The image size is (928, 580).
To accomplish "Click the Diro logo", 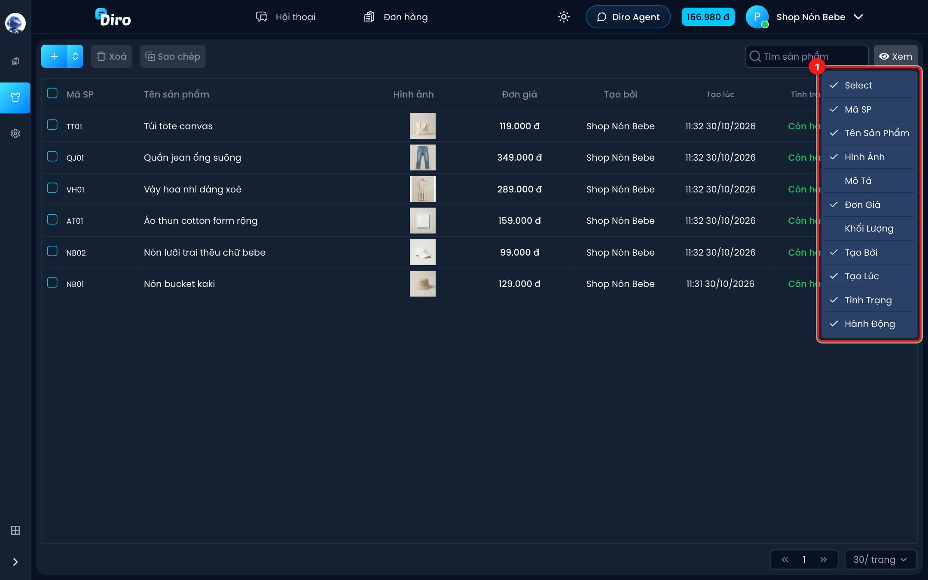I will (113, 17).
